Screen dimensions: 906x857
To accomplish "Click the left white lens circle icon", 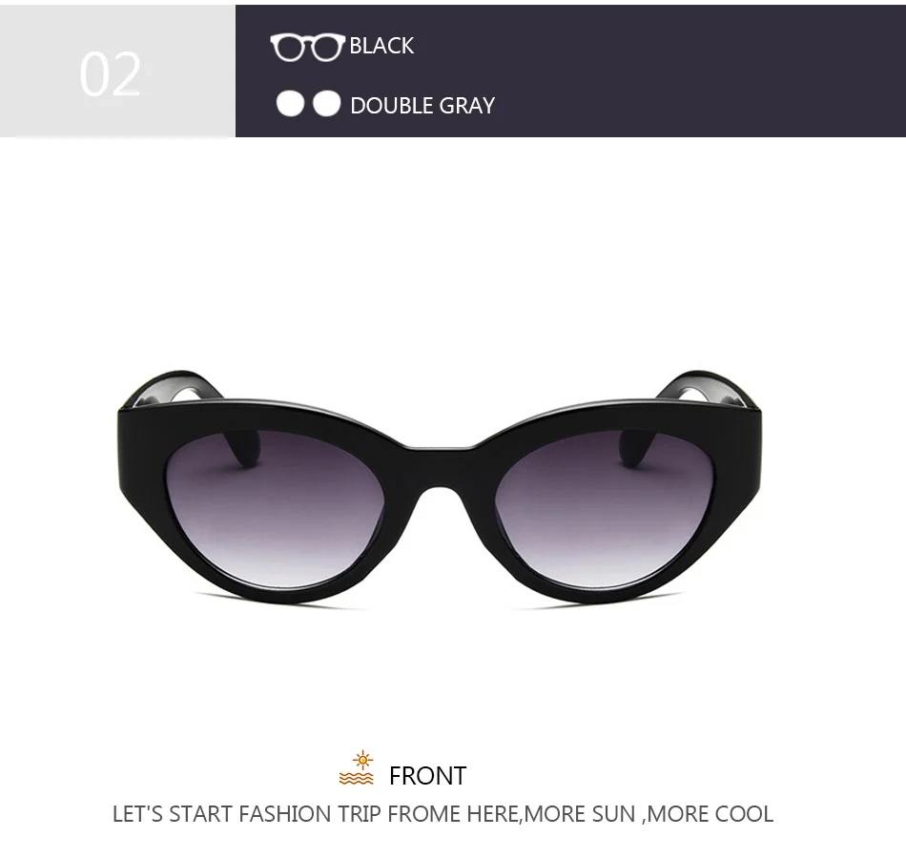I will pos(290,104).
